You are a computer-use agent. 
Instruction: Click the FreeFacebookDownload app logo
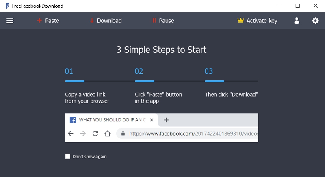point(7,6)
